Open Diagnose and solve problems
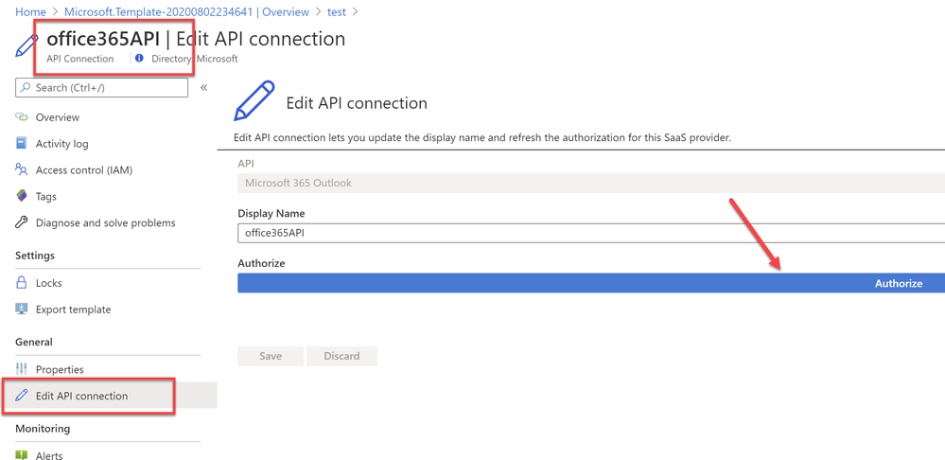 pyautogui.click(x=105, y=222)
